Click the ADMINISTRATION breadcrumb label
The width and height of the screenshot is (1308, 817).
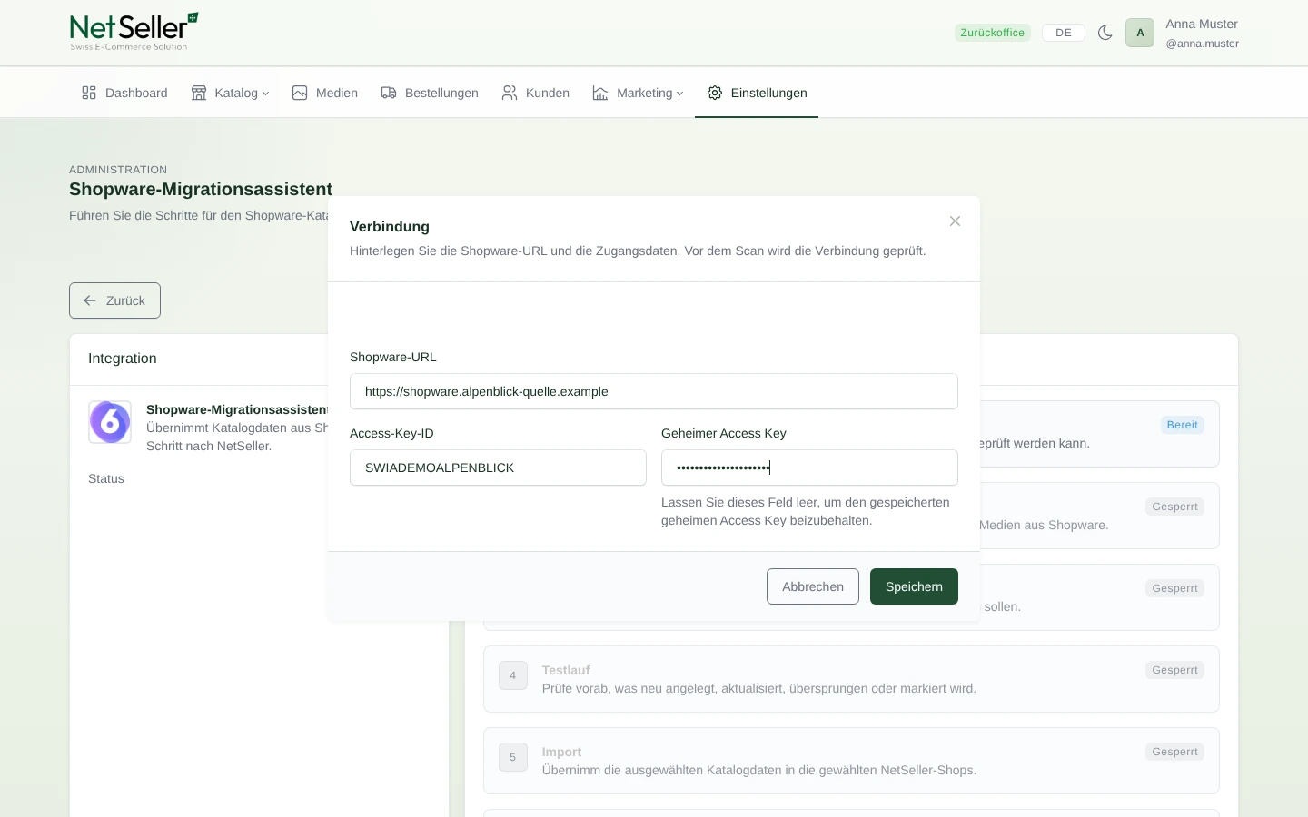[x=118, y=170]
